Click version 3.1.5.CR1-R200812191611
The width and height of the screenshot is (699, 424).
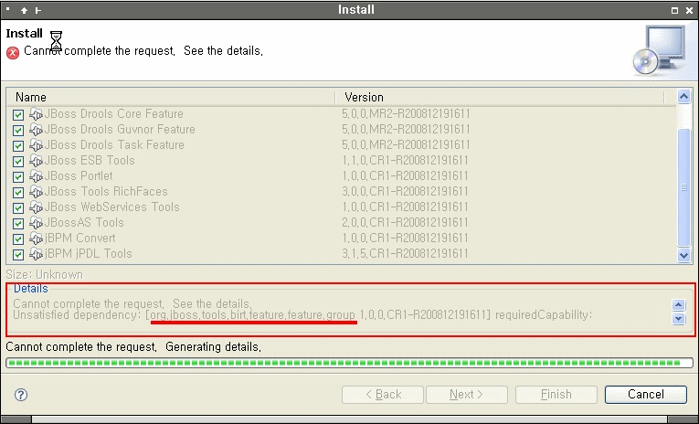coord(405,254)
